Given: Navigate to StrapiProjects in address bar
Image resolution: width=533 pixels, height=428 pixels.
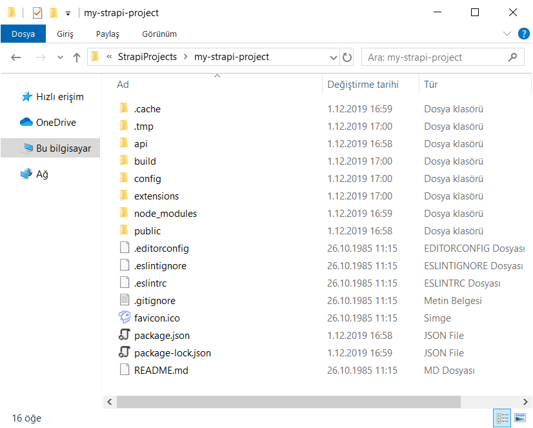Looking at the screenshot, I should click(x=147, y=57).
